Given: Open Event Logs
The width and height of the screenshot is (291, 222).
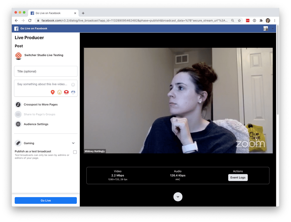Looking at the screenshot, I should point(238,177).
